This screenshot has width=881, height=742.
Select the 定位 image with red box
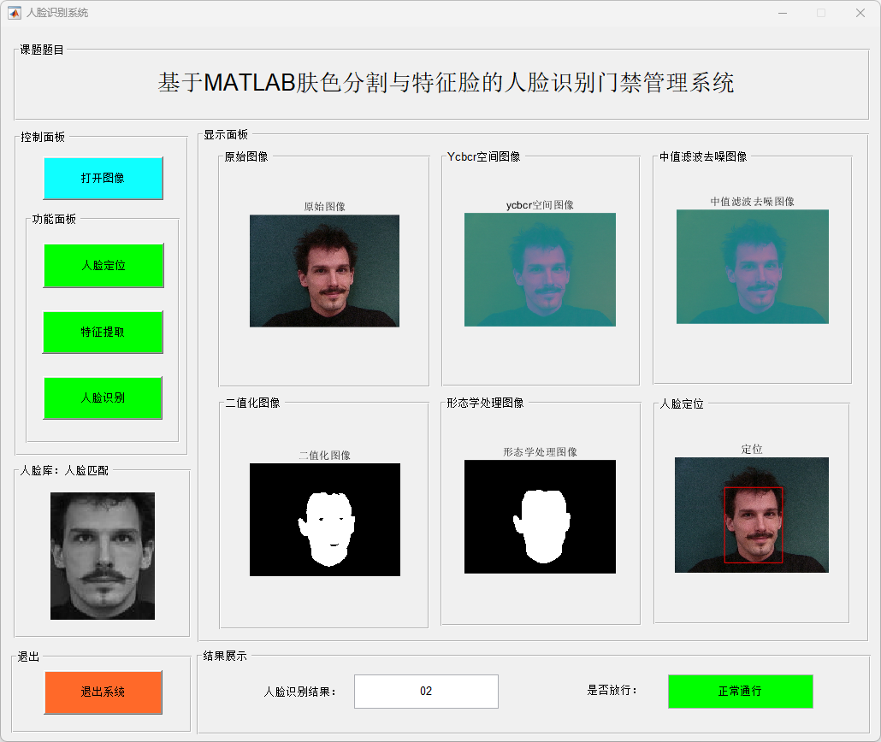click(x=752, y=515)
